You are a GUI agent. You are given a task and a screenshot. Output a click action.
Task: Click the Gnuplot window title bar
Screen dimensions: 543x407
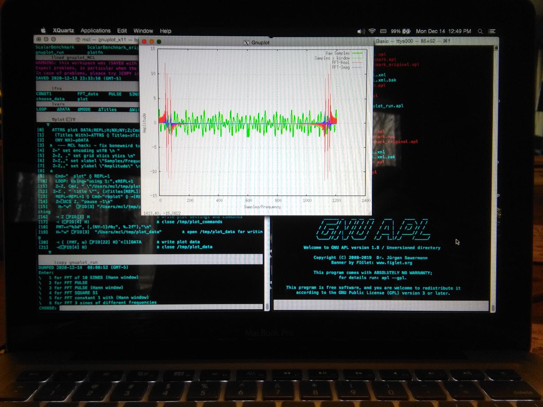click(x=256, y=42)
